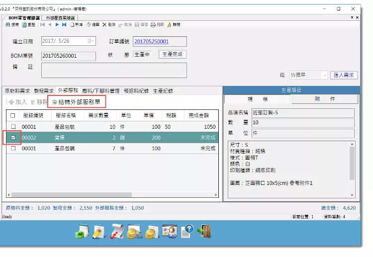The width and height of the screenshot is (373, 257).
Task: Expand the 估價單 source dropdown
Action: click(324, 75)
